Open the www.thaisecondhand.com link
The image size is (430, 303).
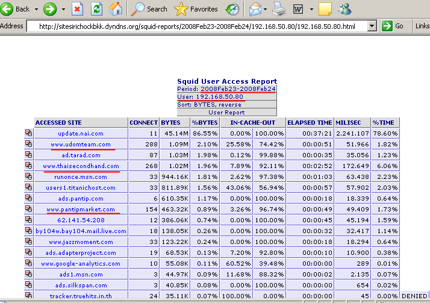[x=81, y=166]
